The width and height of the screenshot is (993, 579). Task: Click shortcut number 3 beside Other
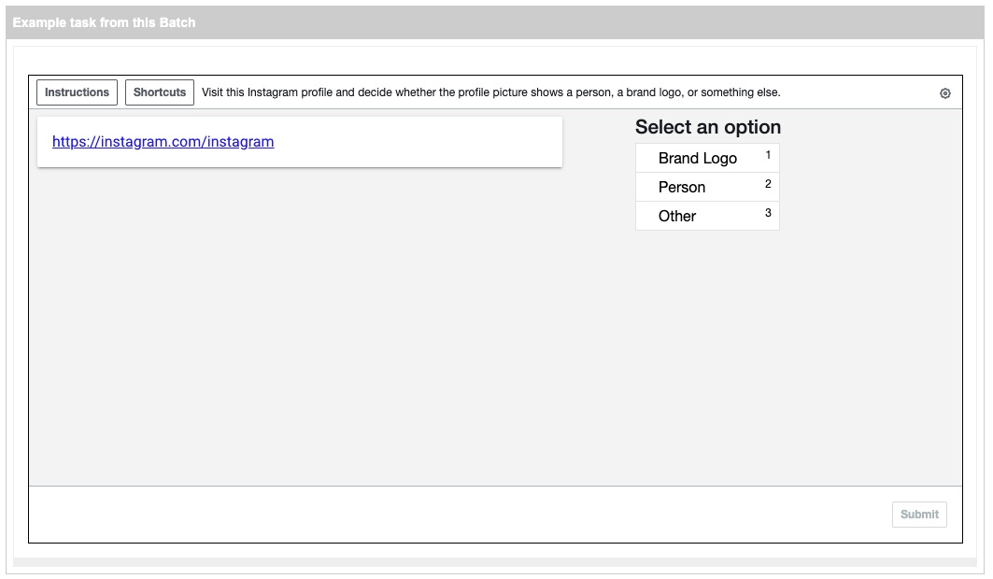768,213
